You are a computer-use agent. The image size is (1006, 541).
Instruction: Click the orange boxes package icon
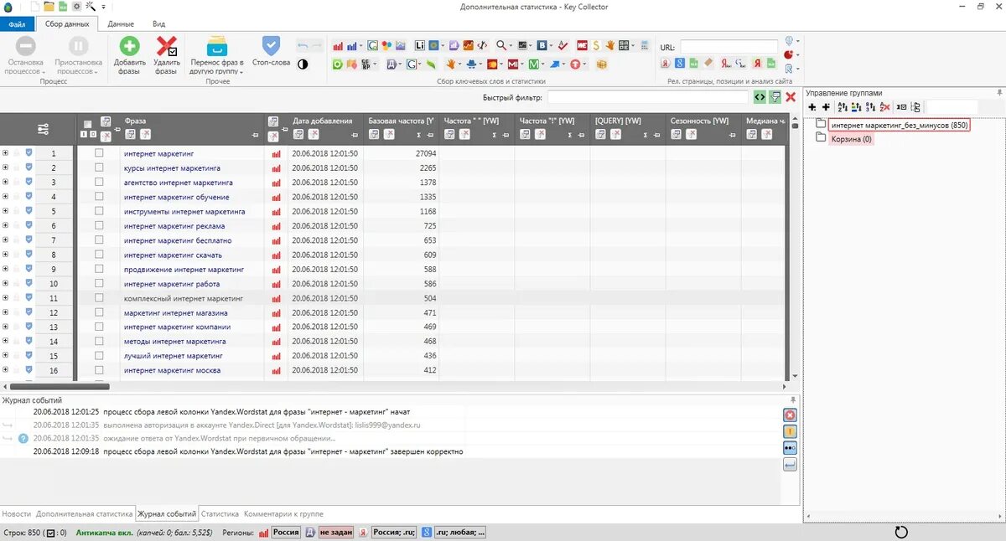click(601, 64)
